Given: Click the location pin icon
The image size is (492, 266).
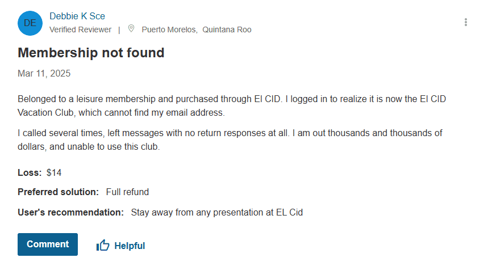Looking at the screenshot, I should (131, 28).
